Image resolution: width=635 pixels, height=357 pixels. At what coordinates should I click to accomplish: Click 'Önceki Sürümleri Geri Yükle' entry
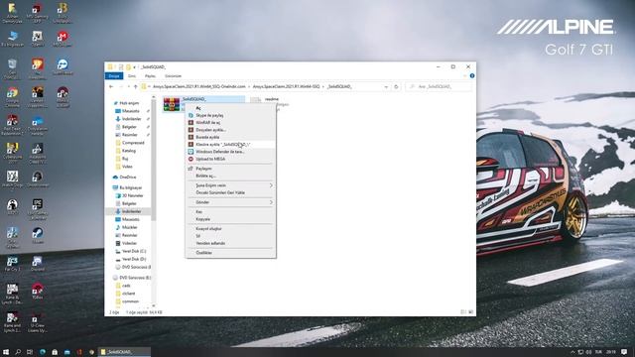pyautogui.click(x=231, y=192)
